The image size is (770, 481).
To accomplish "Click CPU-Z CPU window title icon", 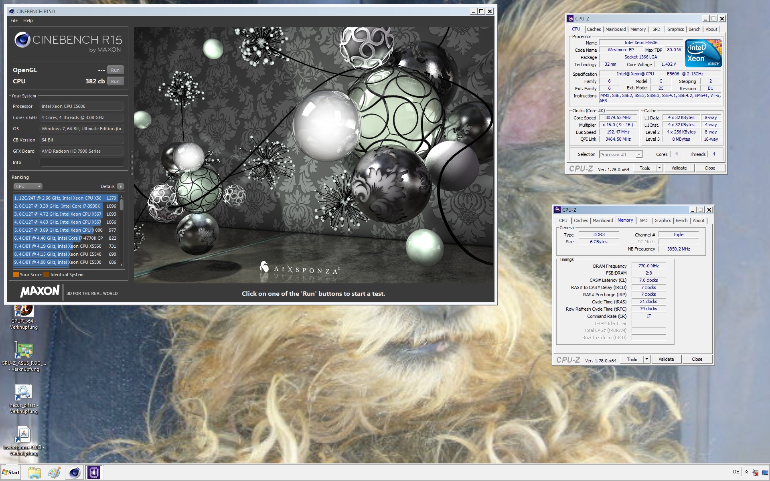I will coord(570,18).
